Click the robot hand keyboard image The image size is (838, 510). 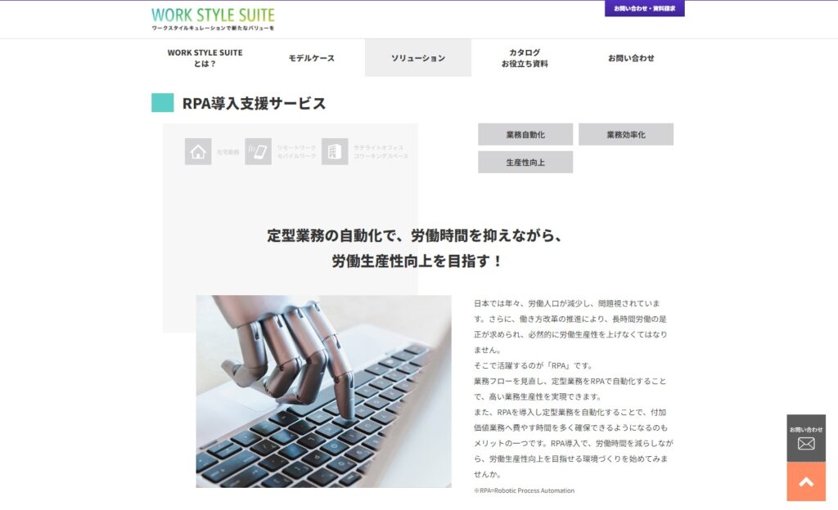pyautogui.click(x=323, y=391)
